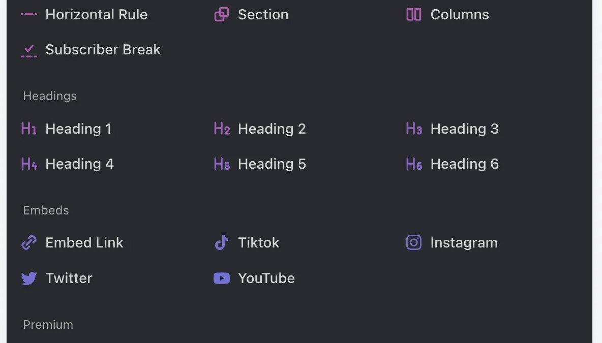Insert a Subscriber Break via its icon
The image size is (602, 343).
(x=29, y=51)
